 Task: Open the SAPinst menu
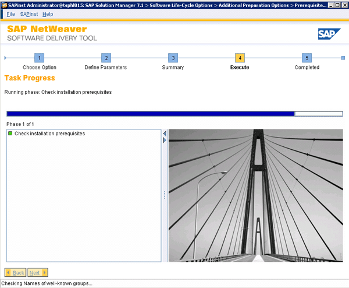(x=29, y=14)
